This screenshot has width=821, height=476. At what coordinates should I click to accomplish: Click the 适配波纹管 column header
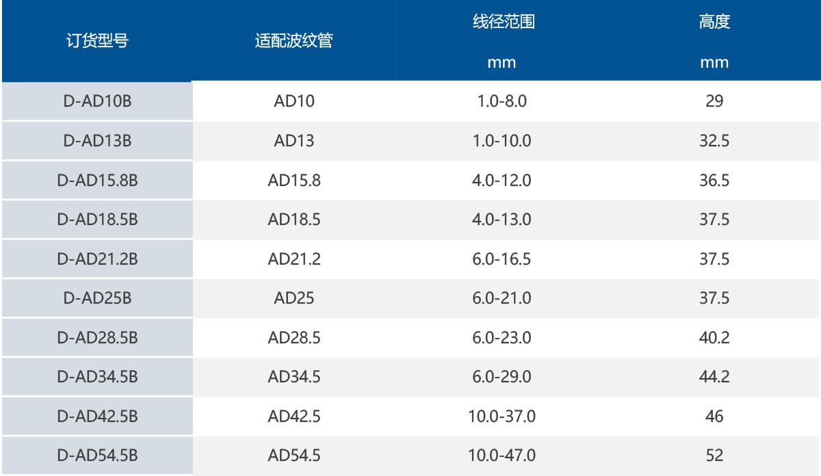294,41
